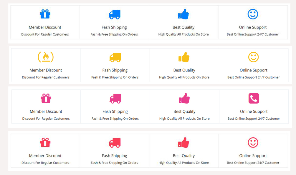Viewport: 296px width, 175px height.
Task: Select the red smiley face icon
Action: (x=253, y=143)
